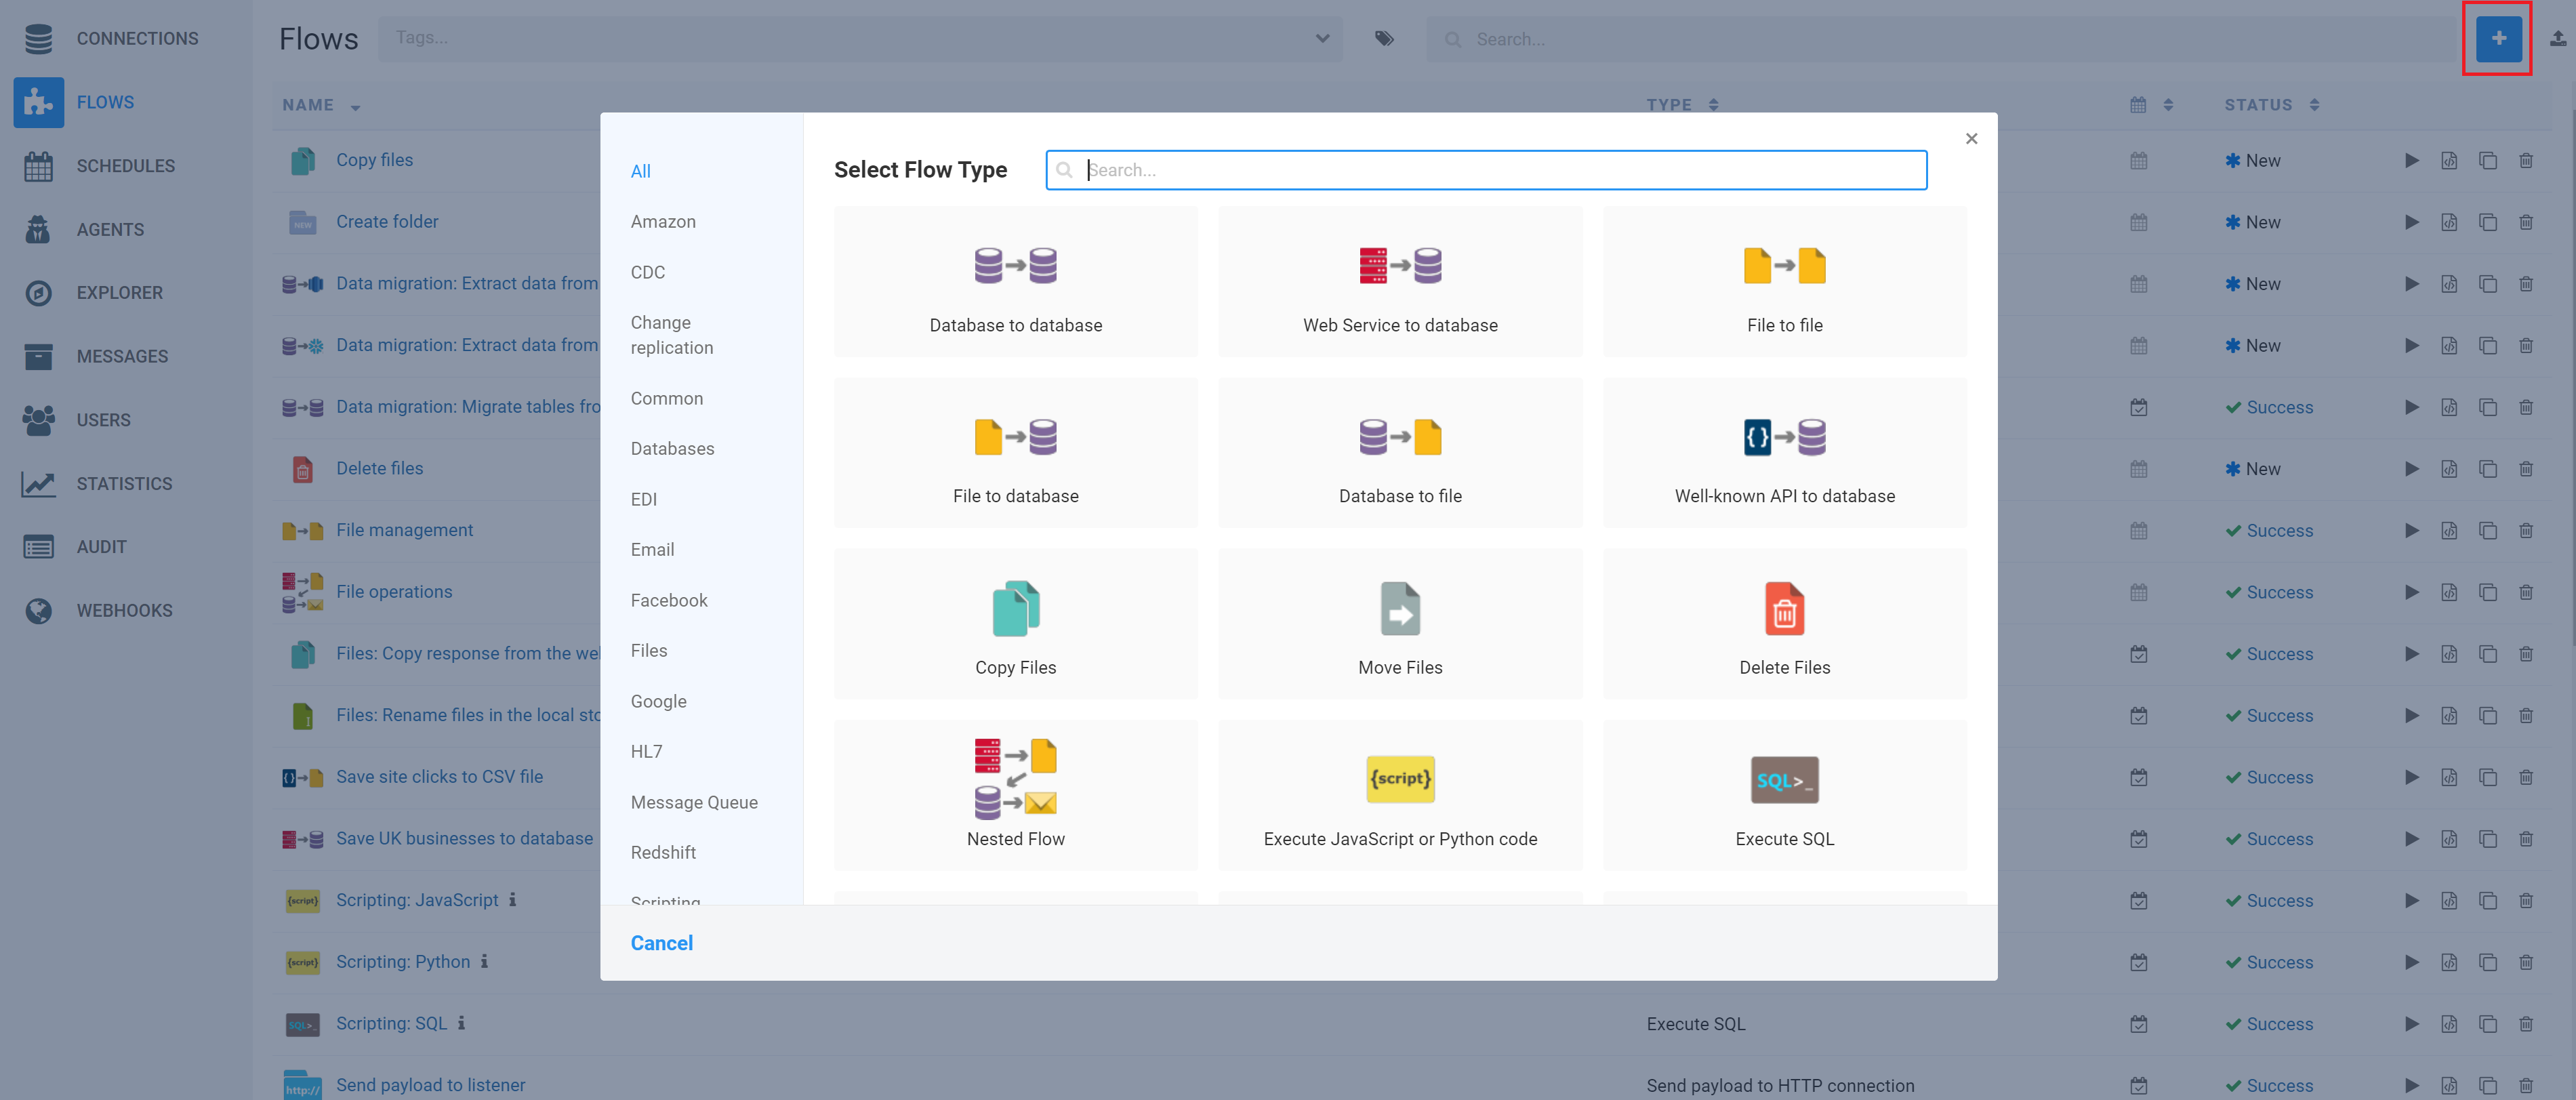Select the Nested Flow type
The height and width of the screenshot is (1100, 2576).
[1015, 795]
